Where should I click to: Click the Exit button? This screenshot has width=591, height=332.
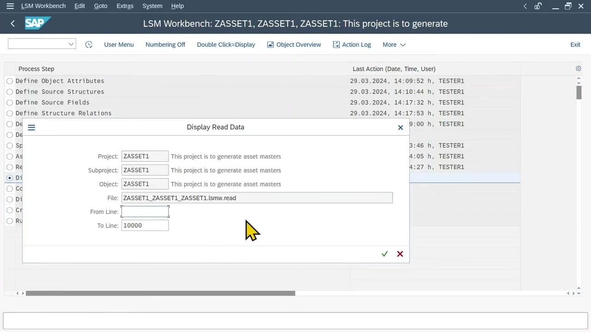tap(575, 45)
